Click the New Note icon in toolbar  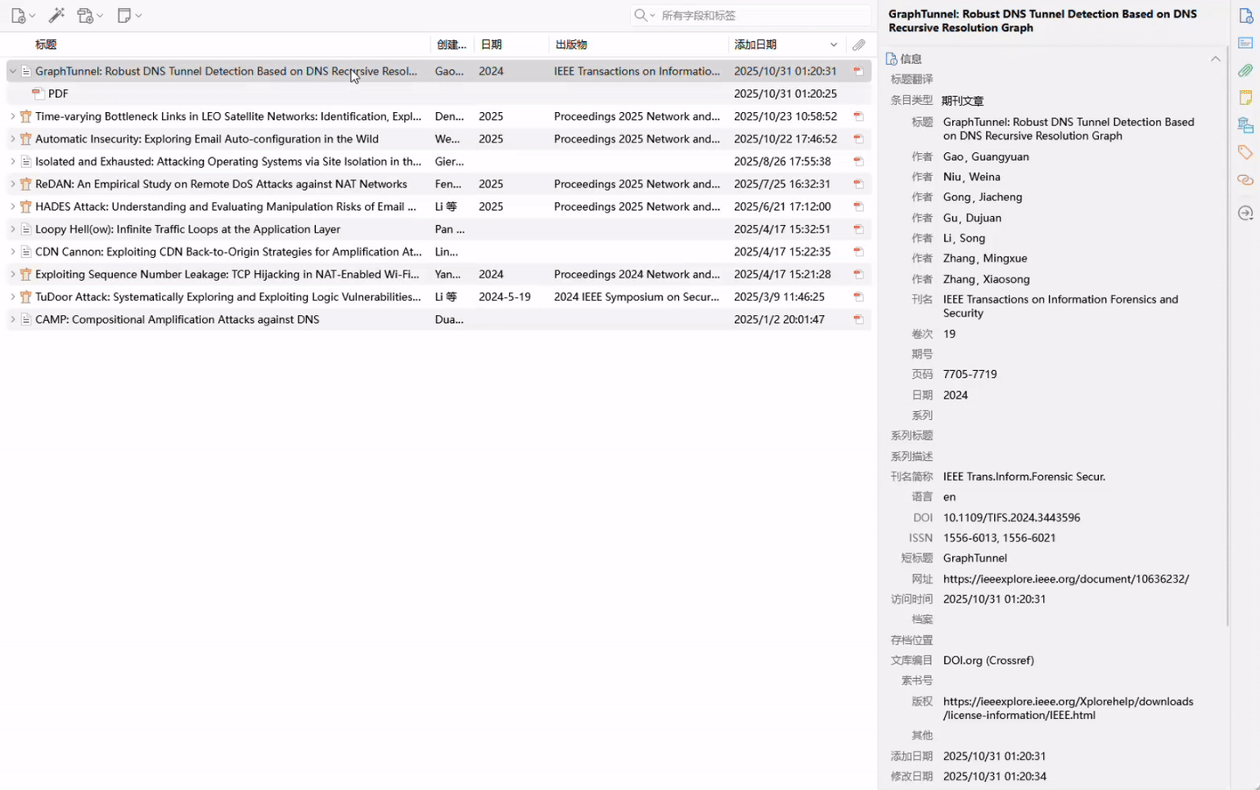[123, 15]
